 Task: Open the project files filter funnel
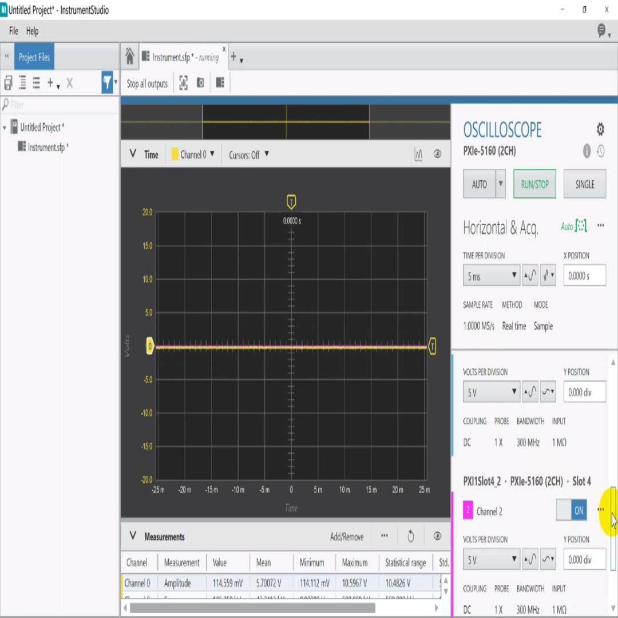pos(107,82)
